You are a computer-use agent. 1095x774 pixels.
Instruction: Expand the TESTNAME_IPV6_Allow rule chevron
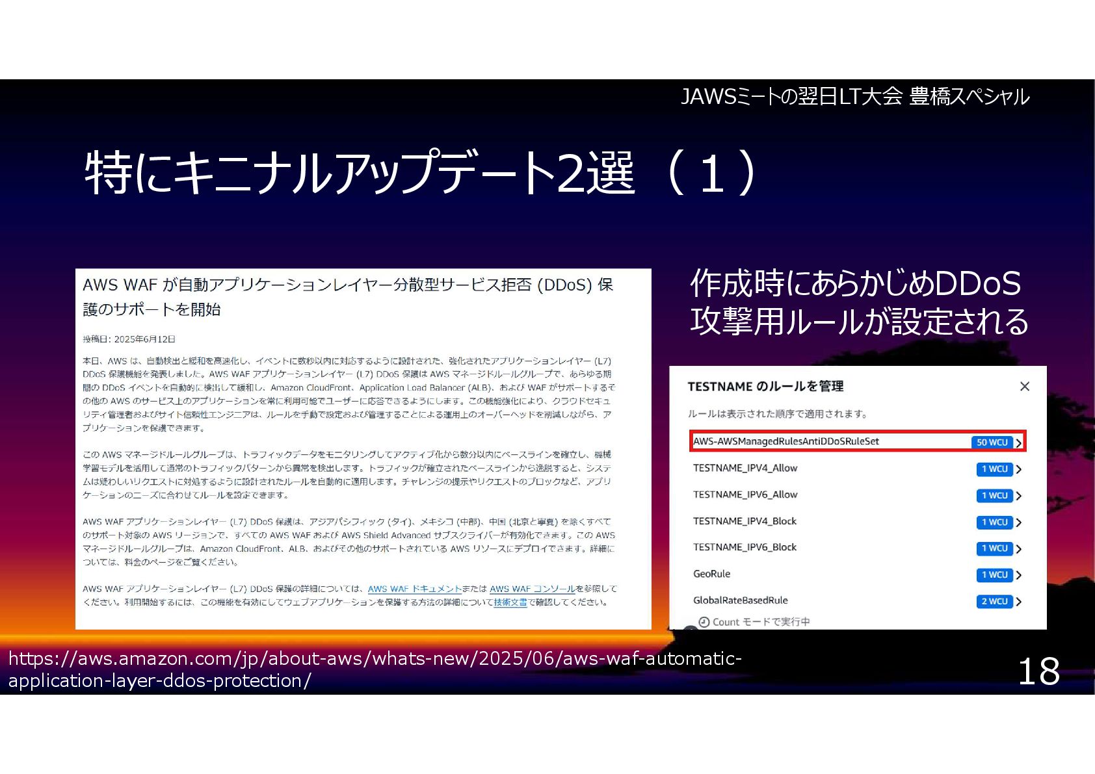(1019, 496)
